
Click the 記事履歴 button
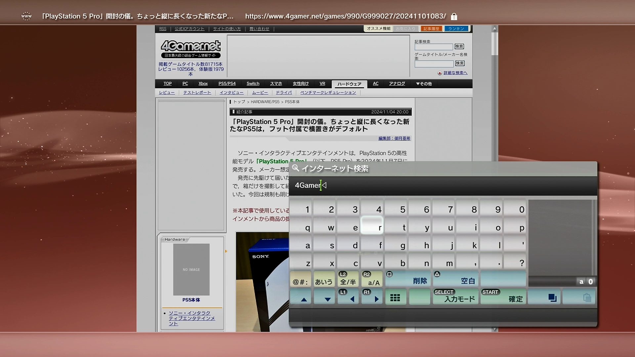pyautogui.click(x=431, y=29)
